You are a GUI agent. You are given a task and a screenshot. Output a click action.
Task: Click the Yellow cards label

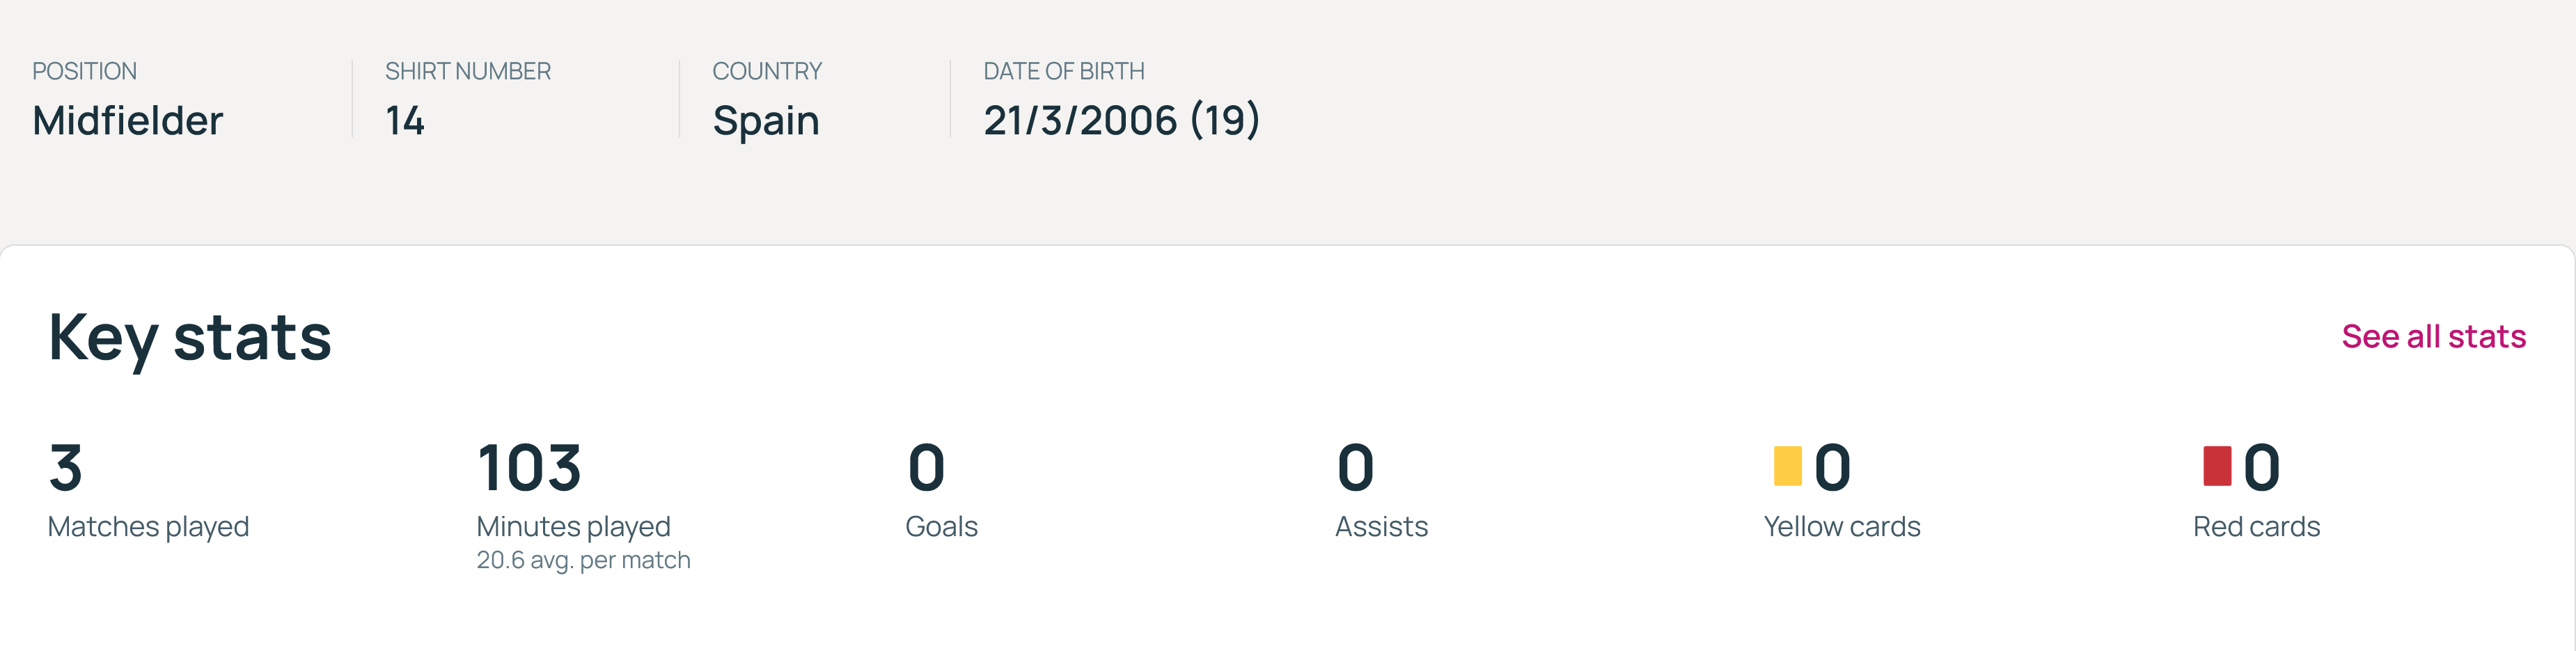1842,526
